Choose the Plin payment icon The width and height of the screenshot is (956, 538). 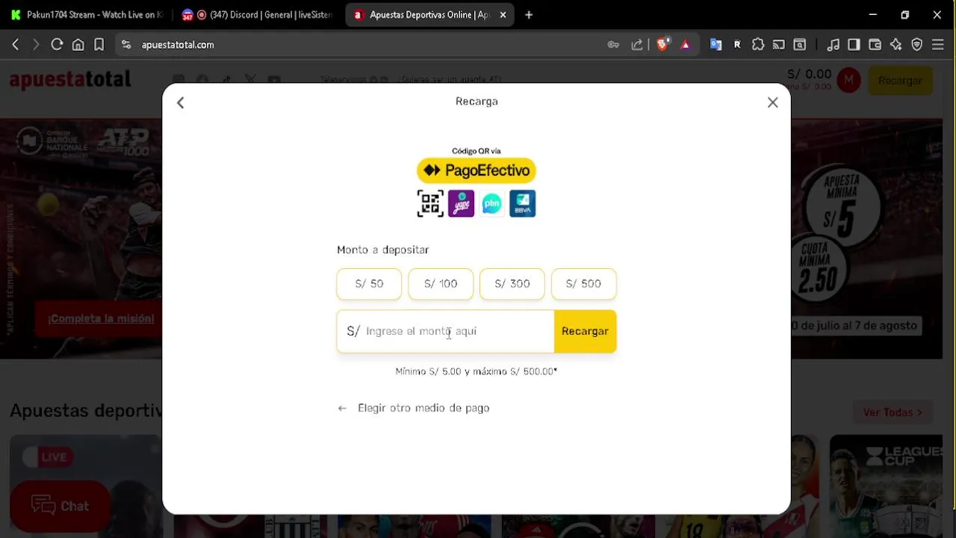(x=491, y=203)
